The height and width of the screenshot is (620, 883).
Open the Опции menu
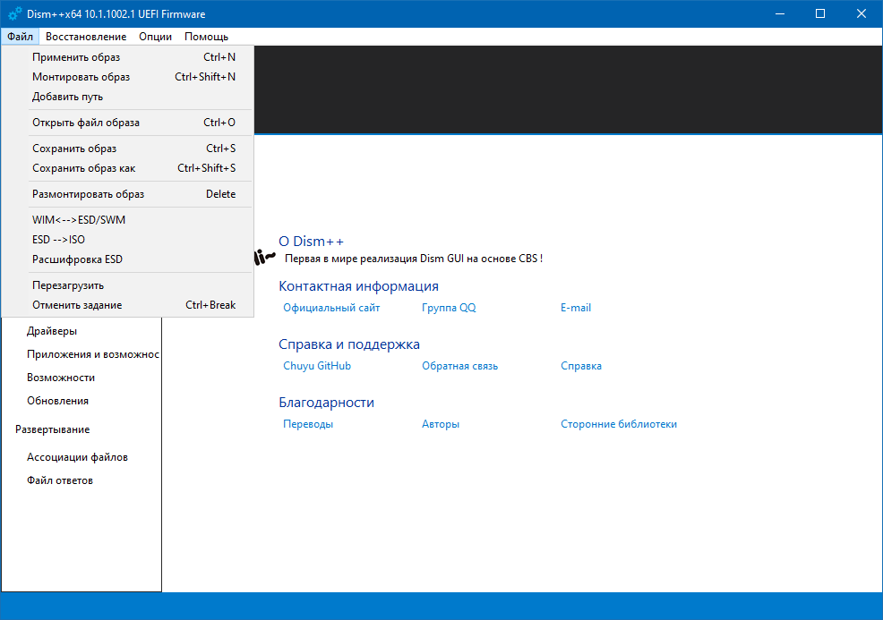[155, 37]
